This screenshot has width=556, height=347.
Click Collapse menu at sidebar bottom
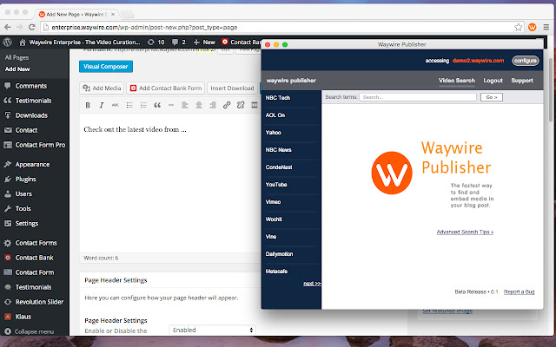35,331
